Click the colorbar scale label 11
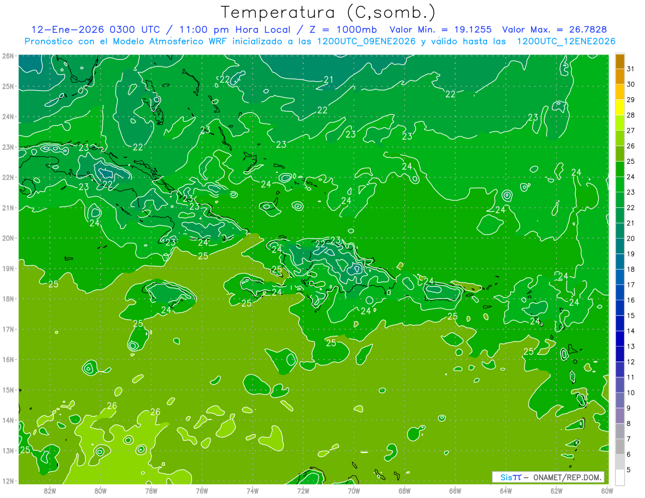This screenshot has height=498, width=645. coord(631,377)
